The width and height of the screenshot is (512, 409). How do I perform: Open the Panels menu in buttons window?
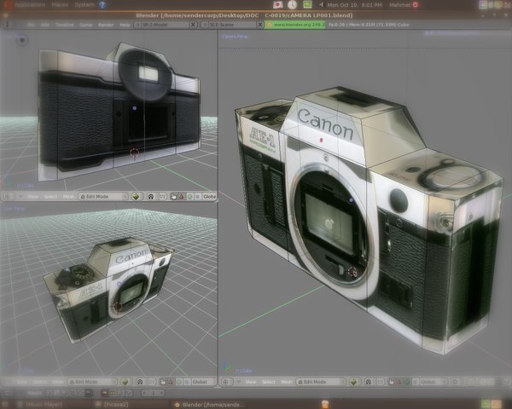[34, 393]
